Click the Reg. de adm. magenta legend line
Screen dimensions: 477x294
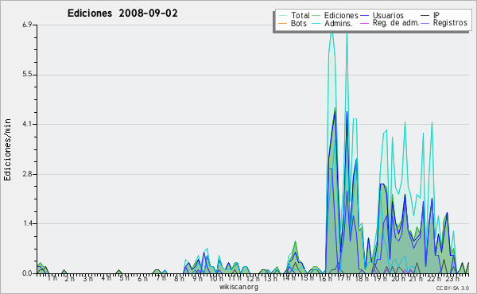(x=364, y=23)
